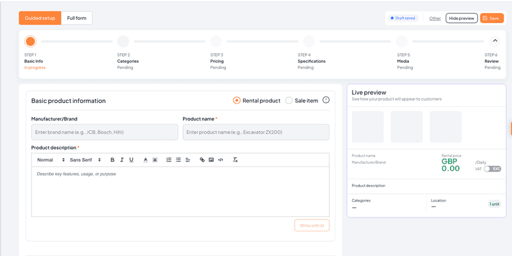
Task: Clear text formatting in the editor
Action: pyautogui.click(x=235, y=160)
